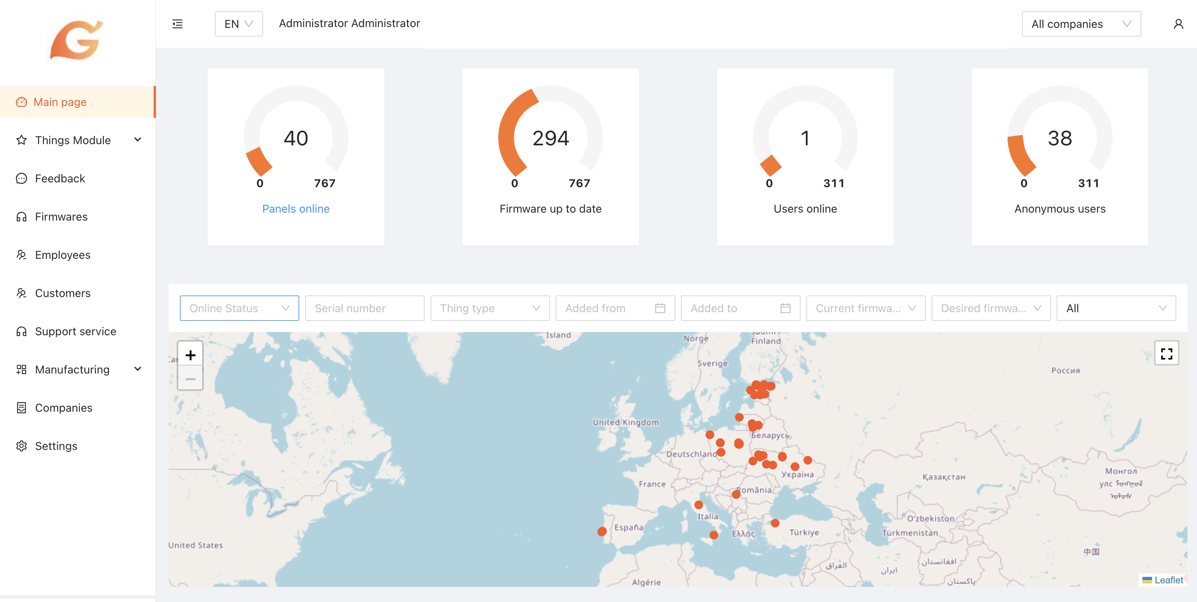Zoom out on the map
The width and height of the screenshot is (1197, 602).
pyautogui.click(x=190, y=379)
